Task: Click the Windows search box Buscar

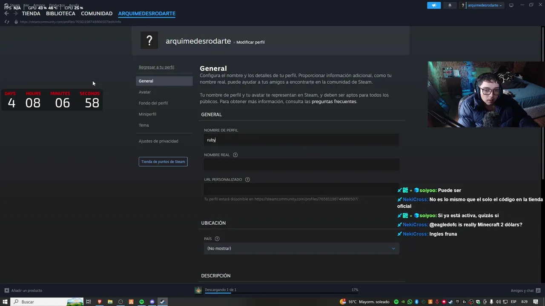Action: (47, 302)
